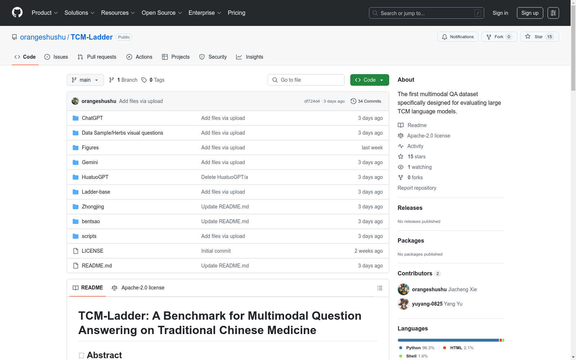This screenshot has width=576, height=360.
Task: Click the Sign in link
Action: click(x=500, y=13)
